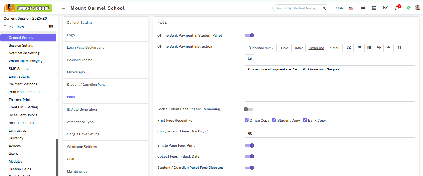Disable Offline Bank Payment In Student Panel
The image size is (423, 176).
point(249,35)
